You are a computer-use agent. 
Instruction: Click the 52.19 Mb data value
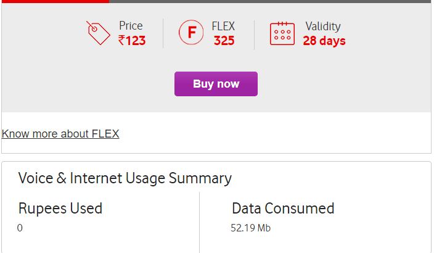pos(251,228)
